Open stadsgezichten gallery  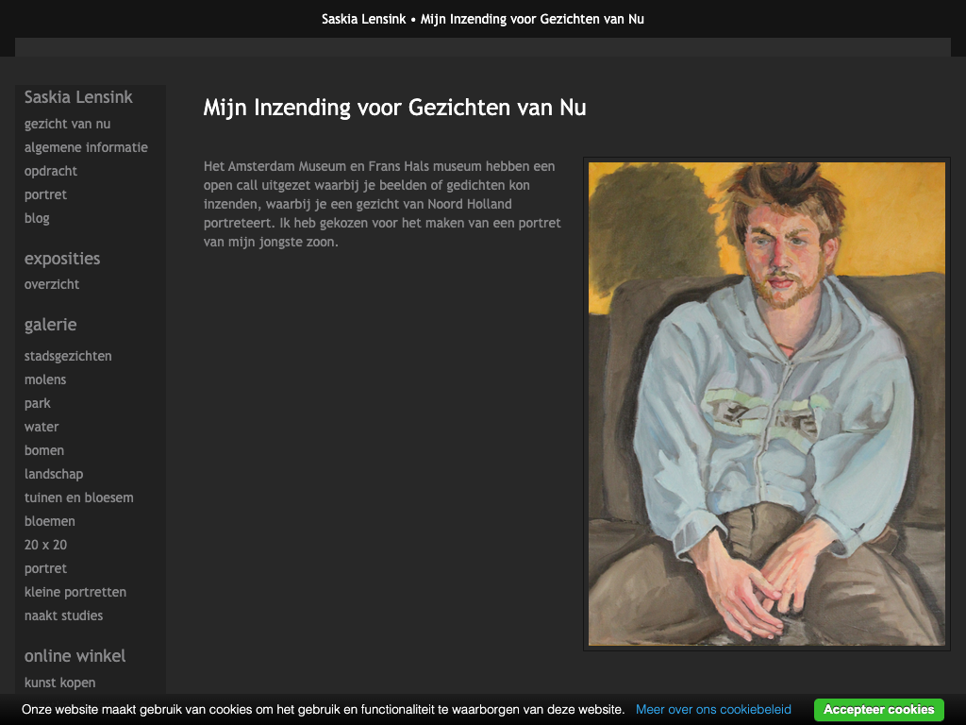click(x=68, y=356)
